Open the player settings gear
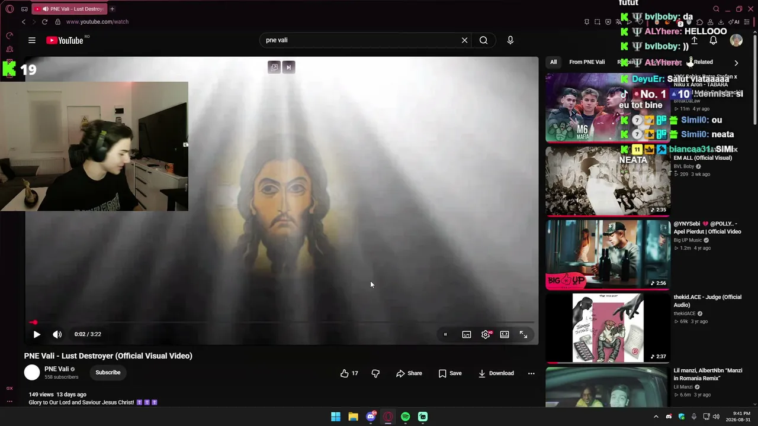The height and width of the screenshot is (426, 758). click(486, 334)
